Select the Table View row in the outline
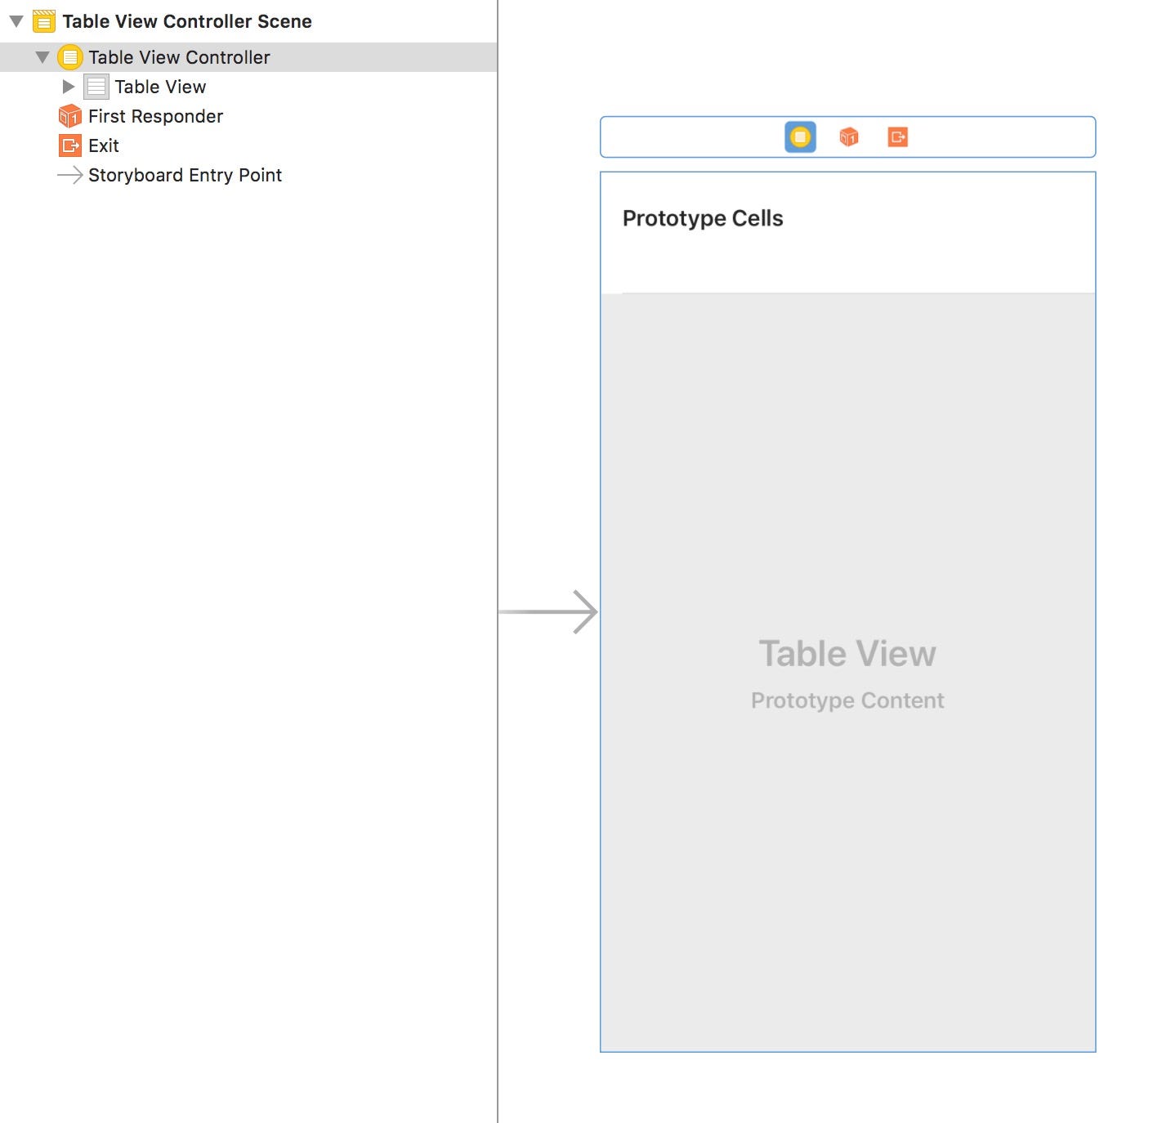This screenshot has height=1123, width=1162. 160,87
